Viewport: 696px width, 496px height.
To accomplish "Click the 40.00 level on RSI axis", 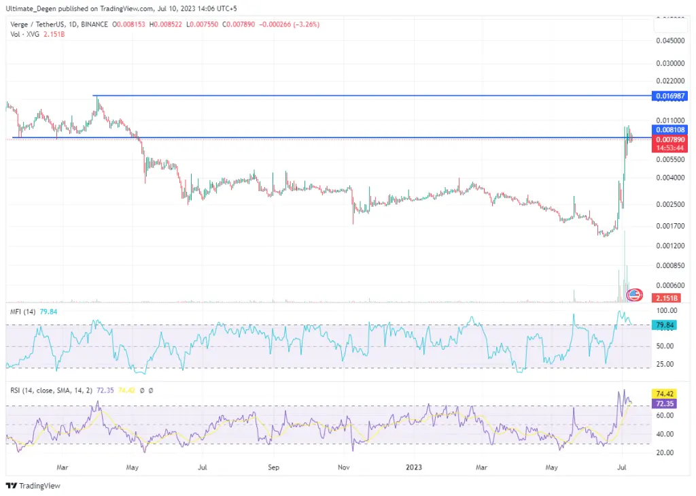I will click(665, 434).
